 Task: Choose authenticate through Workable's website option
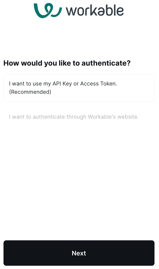click(x=79, y=117)
